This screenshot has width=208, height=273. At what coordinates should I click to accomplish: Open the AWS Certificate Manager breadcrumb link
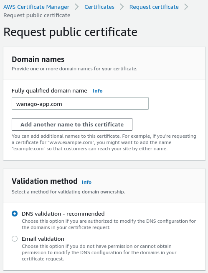coord(36,7)
